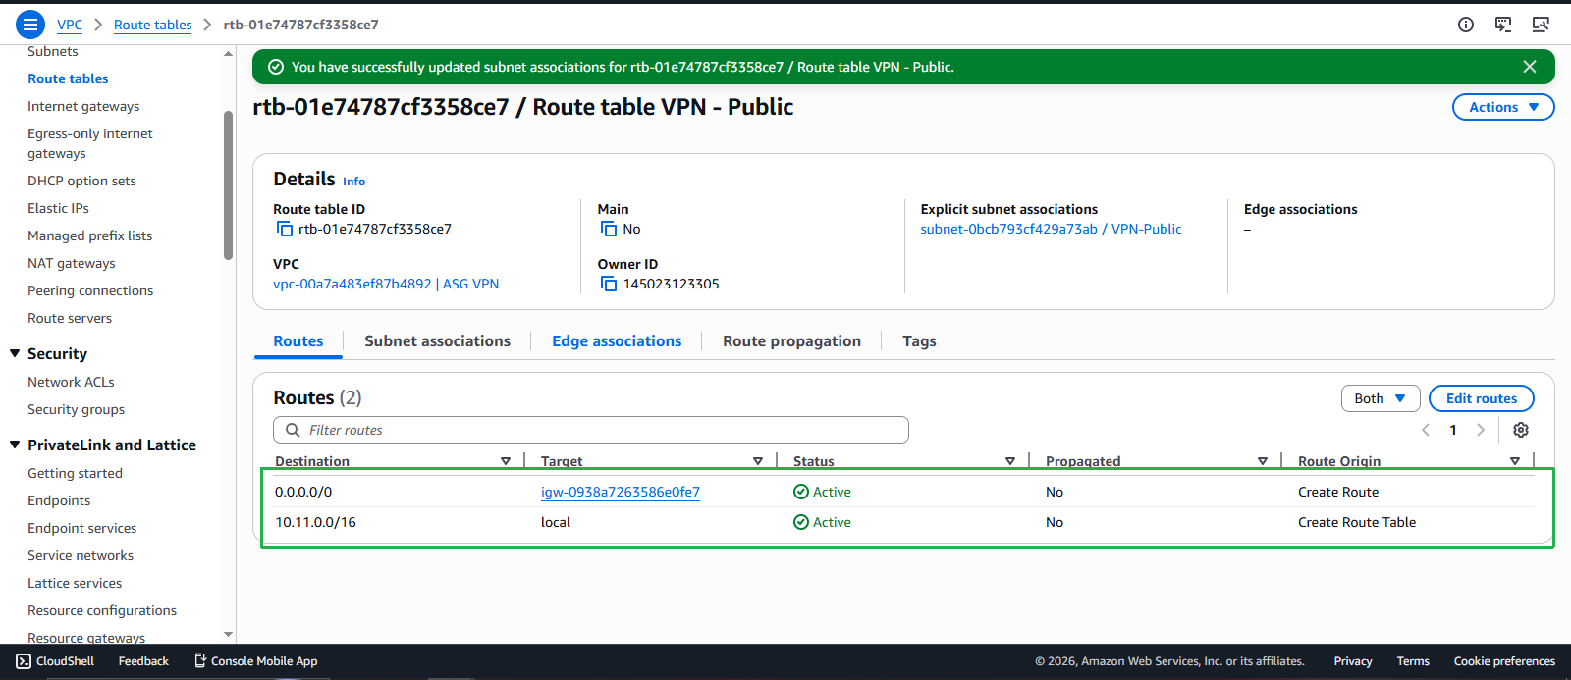Open Network ACLs in sidebar
Image resolution: width=1571 pixels, height=680 pixels.
pyautogui.click(x=71, y=382)
